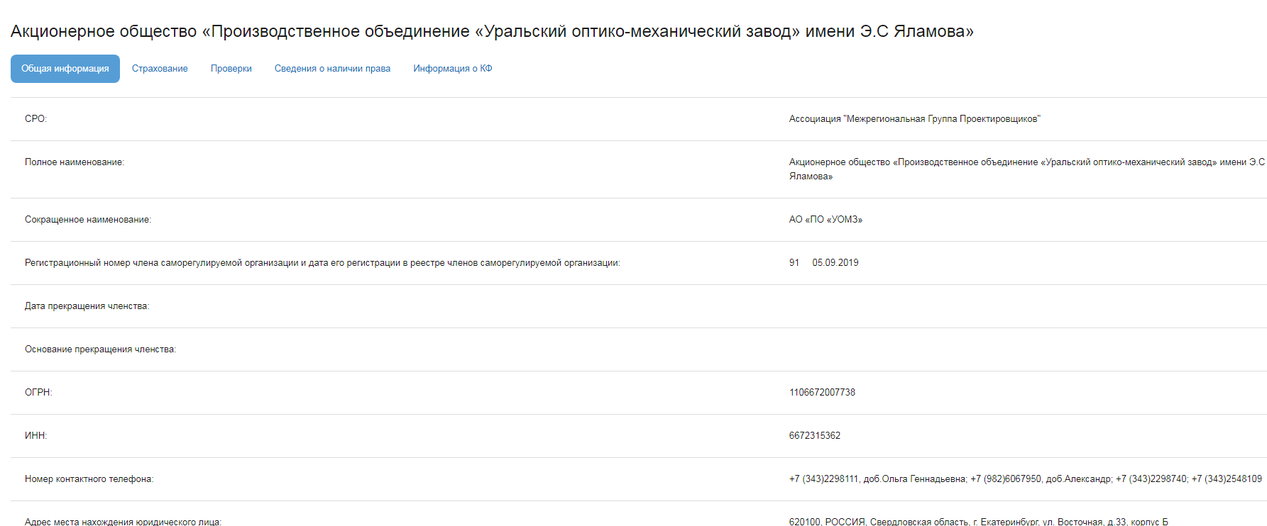
Task: Select the address value starting 620100, РОССИЯ
Action: point(978,522)
